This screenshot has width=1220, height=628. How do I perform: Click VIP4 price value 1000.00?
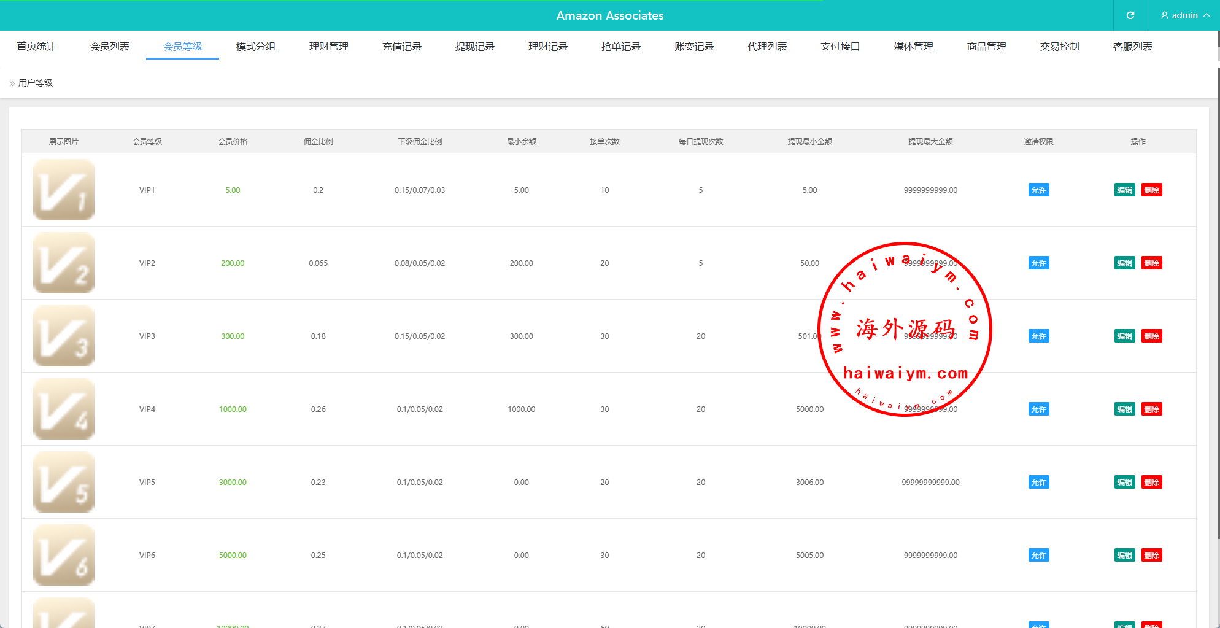tap(233, 409)
